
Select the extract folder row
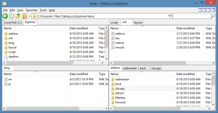click(x=143, y=93)
